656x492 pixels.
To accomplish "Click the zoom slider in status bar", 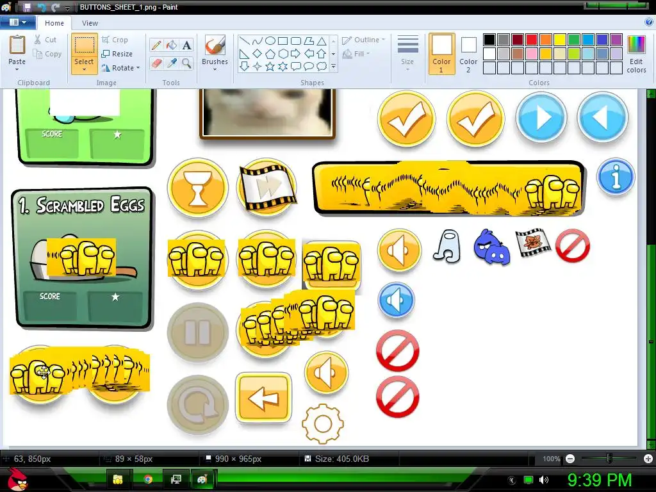I will (609, 459).
